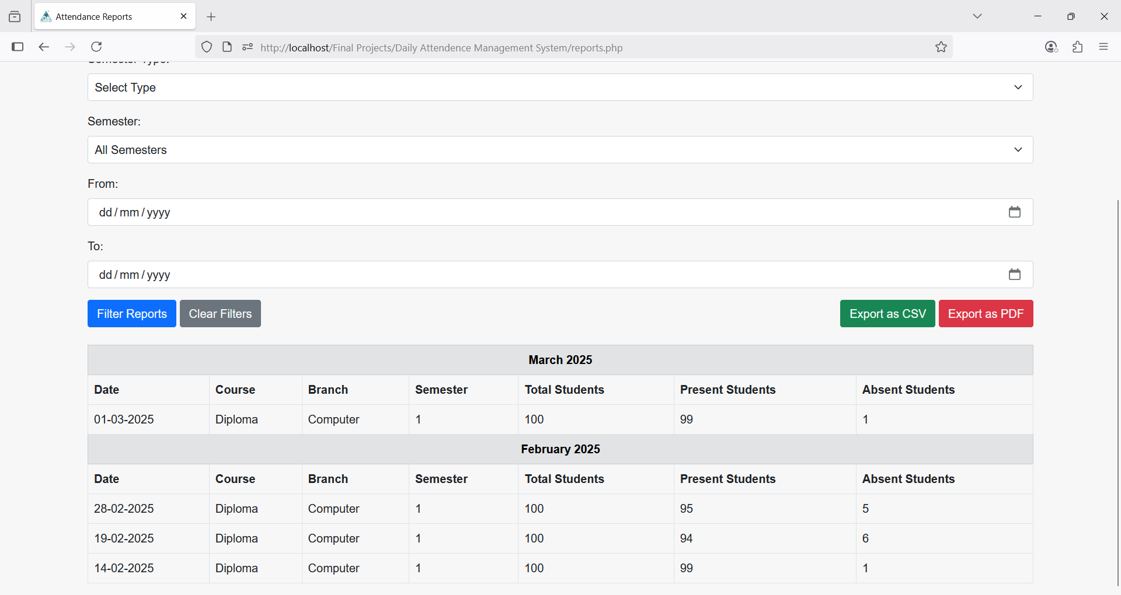The height and width of the screenshot is (595, 1121).
Task: Click Export as PDF button
Action: 986,314
